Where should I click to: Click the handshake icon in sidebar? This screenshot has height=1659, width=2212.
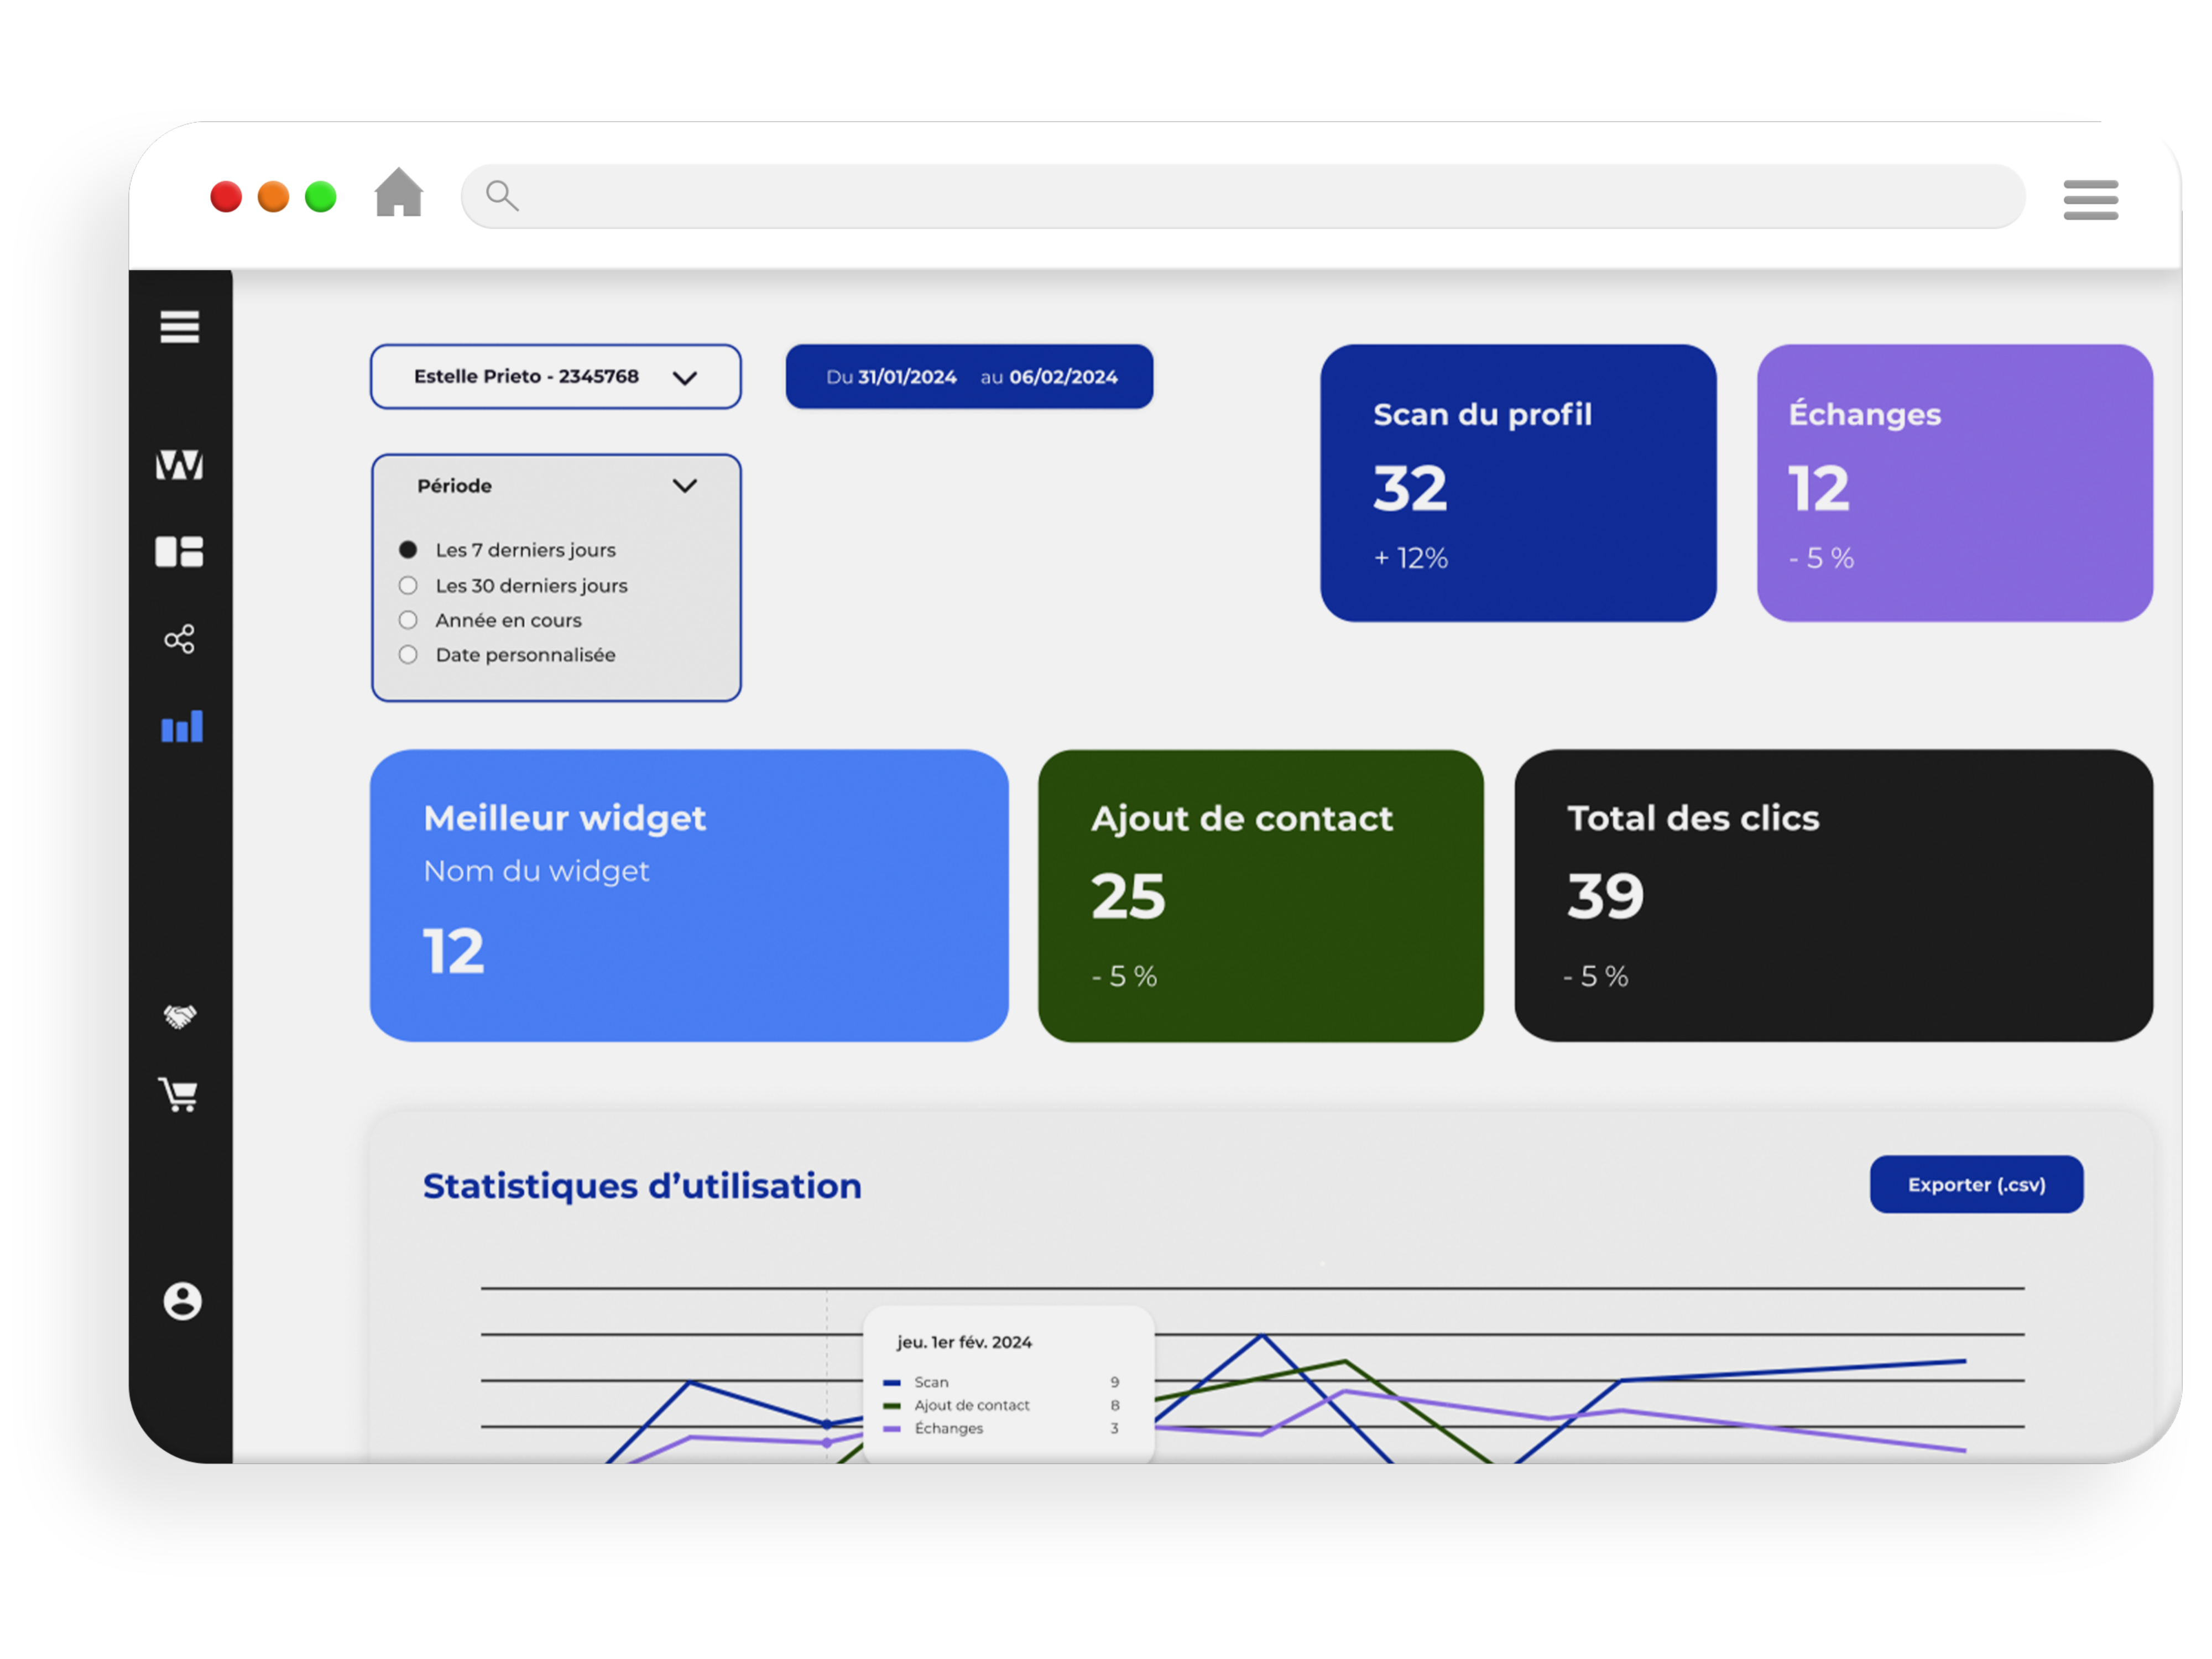pos(180,1017)
